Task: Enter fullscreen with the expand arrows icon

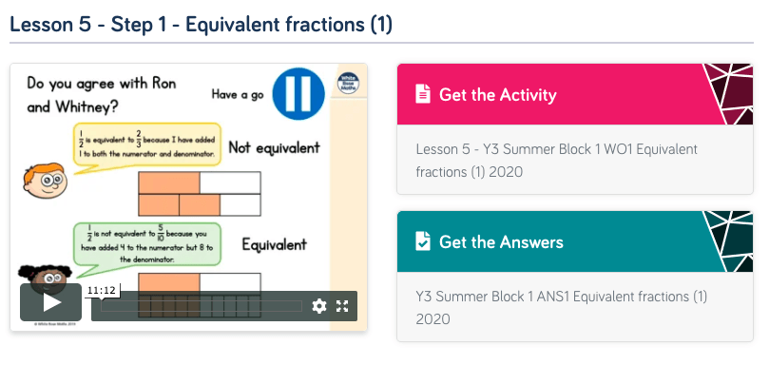Action: click(342, 306)
